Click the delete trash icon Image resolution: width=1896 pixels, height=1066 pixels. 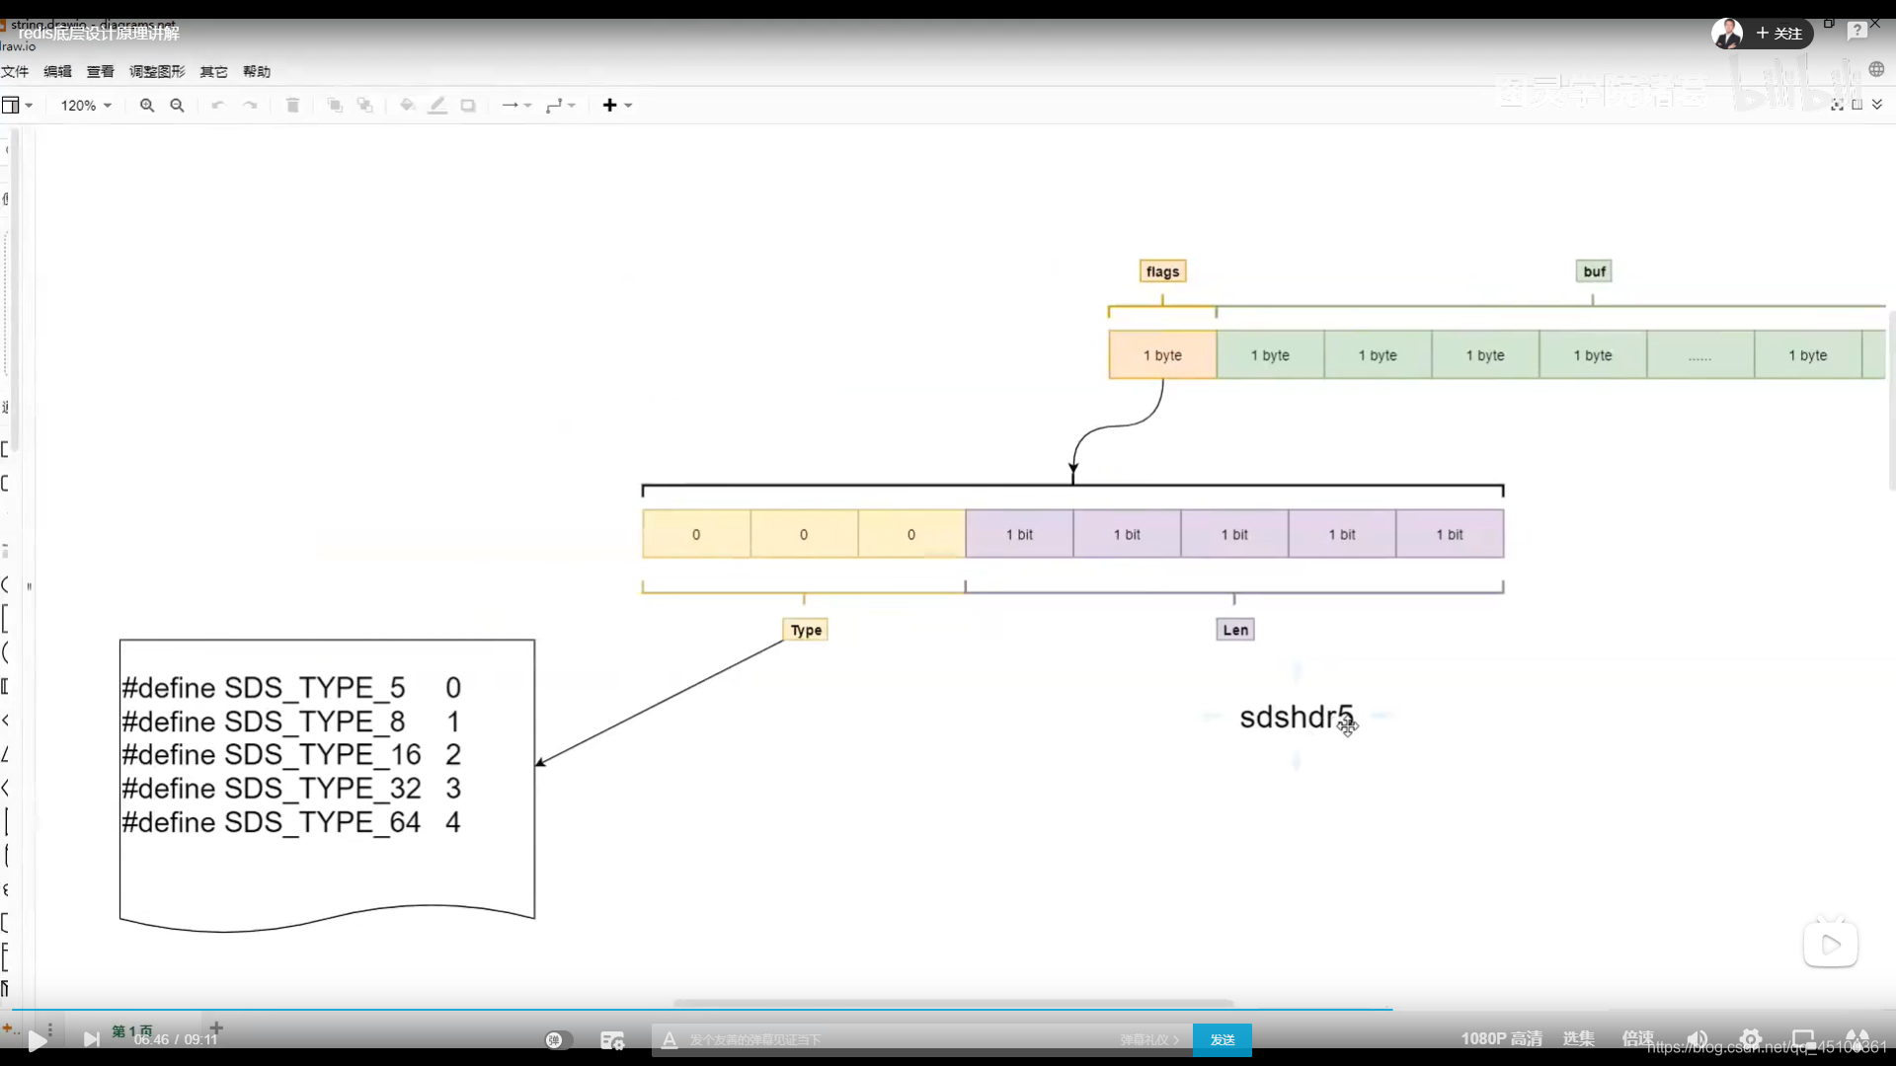click(292, 106)
